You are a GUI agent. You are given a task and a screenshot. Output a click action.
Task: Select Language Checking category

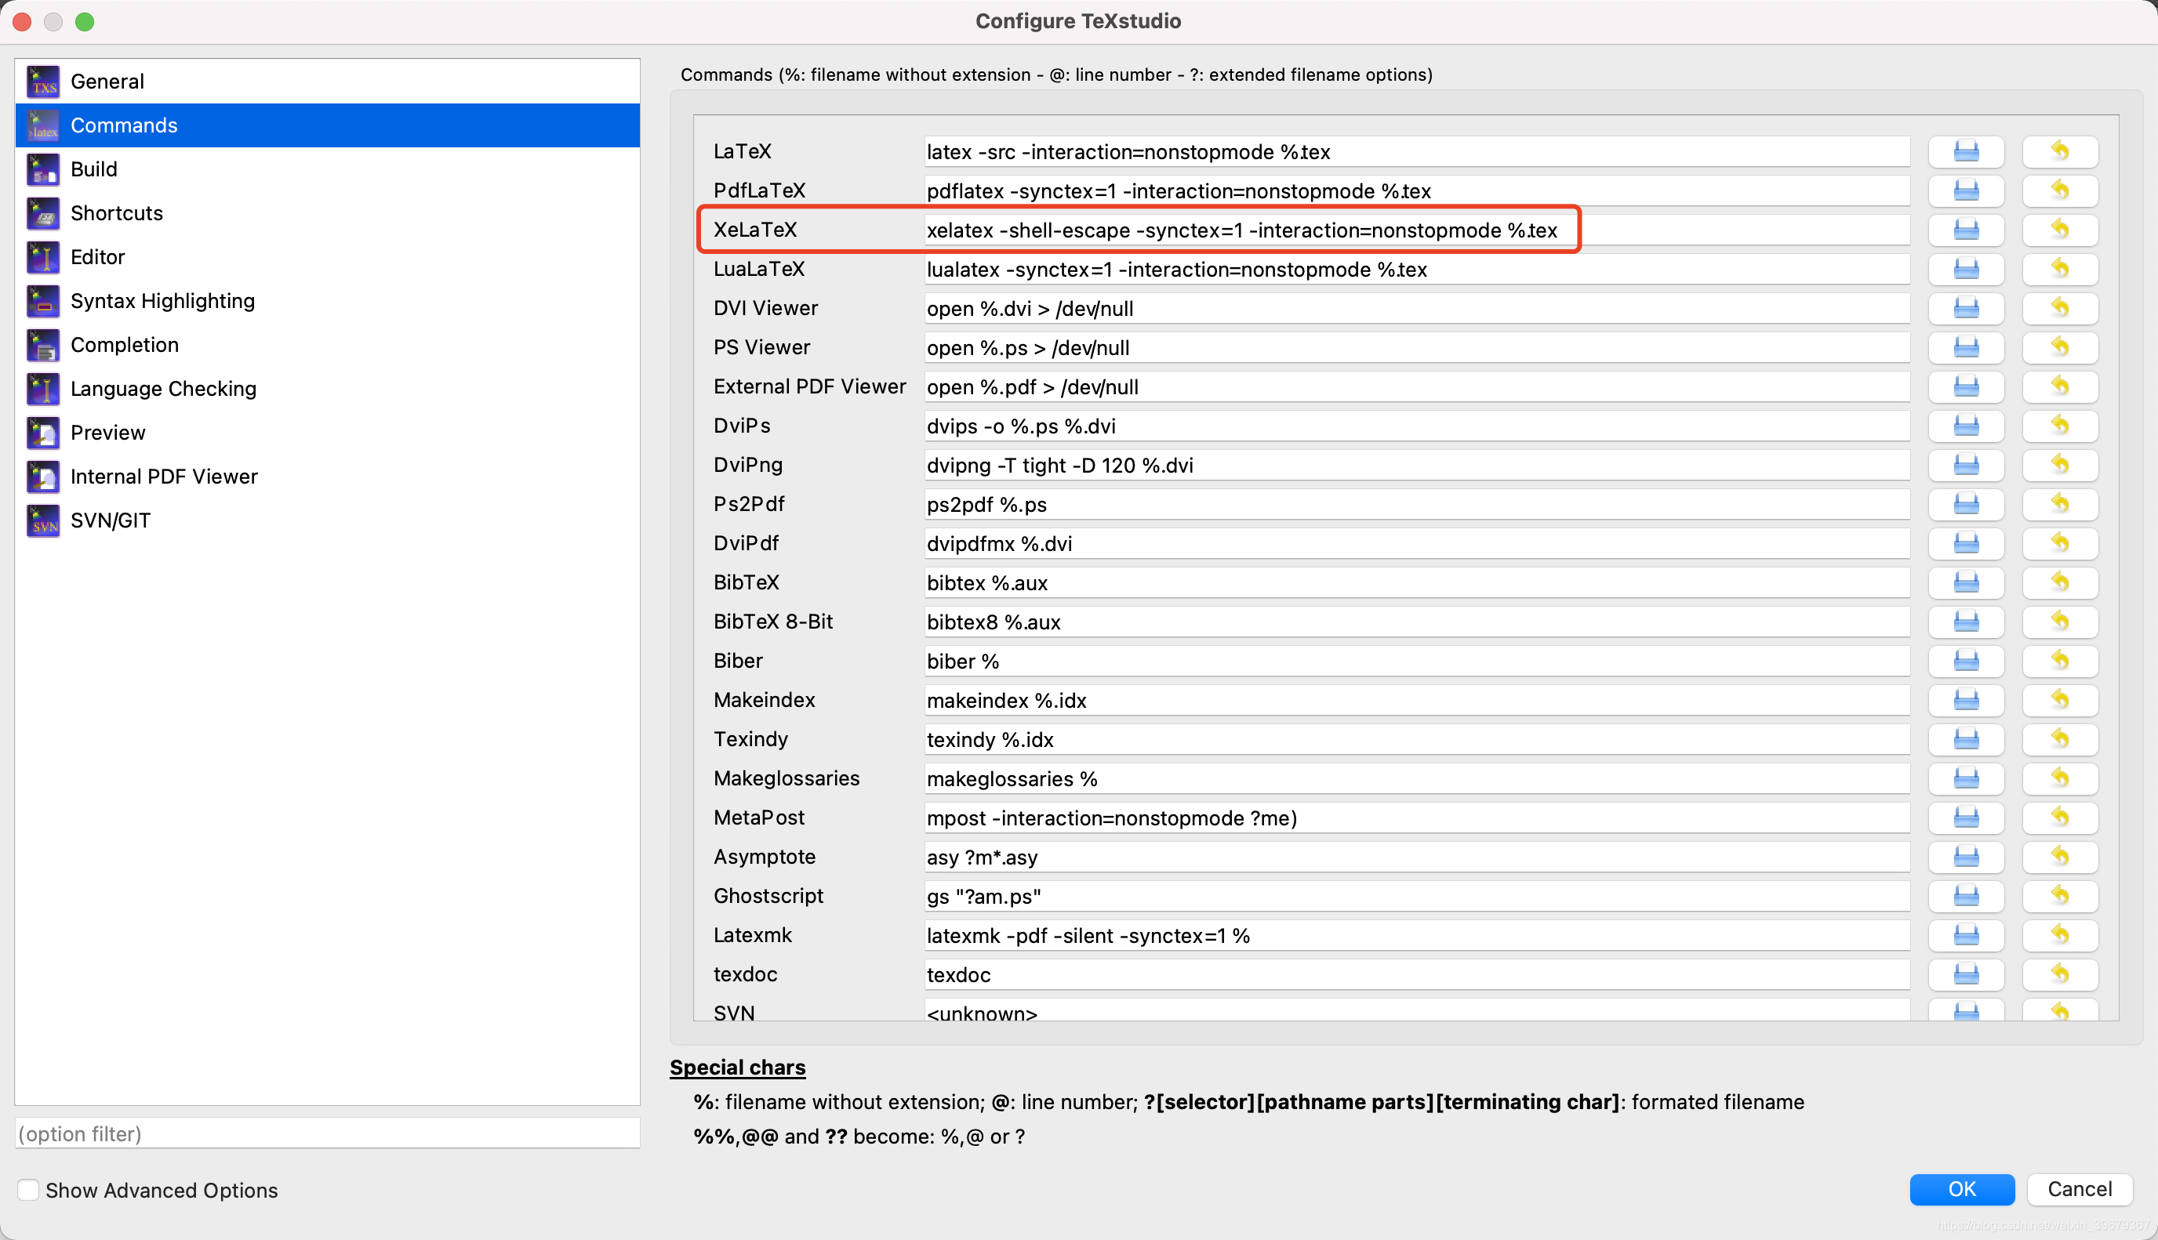click(x=163, y=388)
